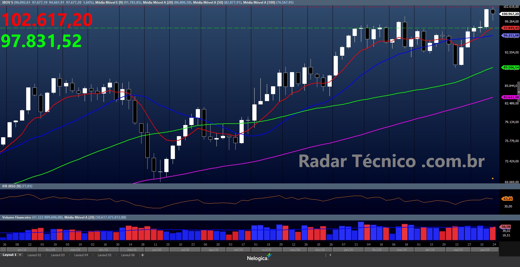520x267 pixels.
Task: Click the current price tag 100.967,20
Action: (510, 14)
